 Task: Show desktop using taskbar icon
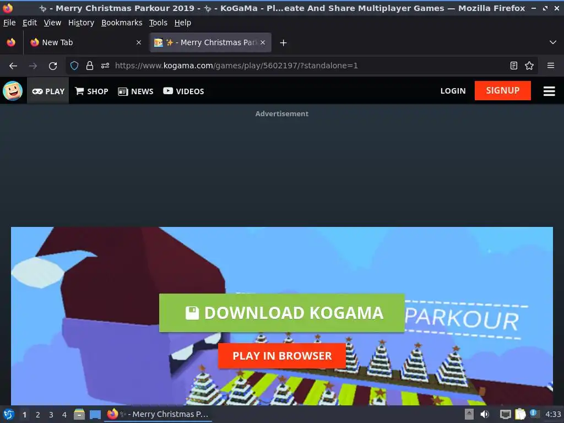[x=95, y=415]
